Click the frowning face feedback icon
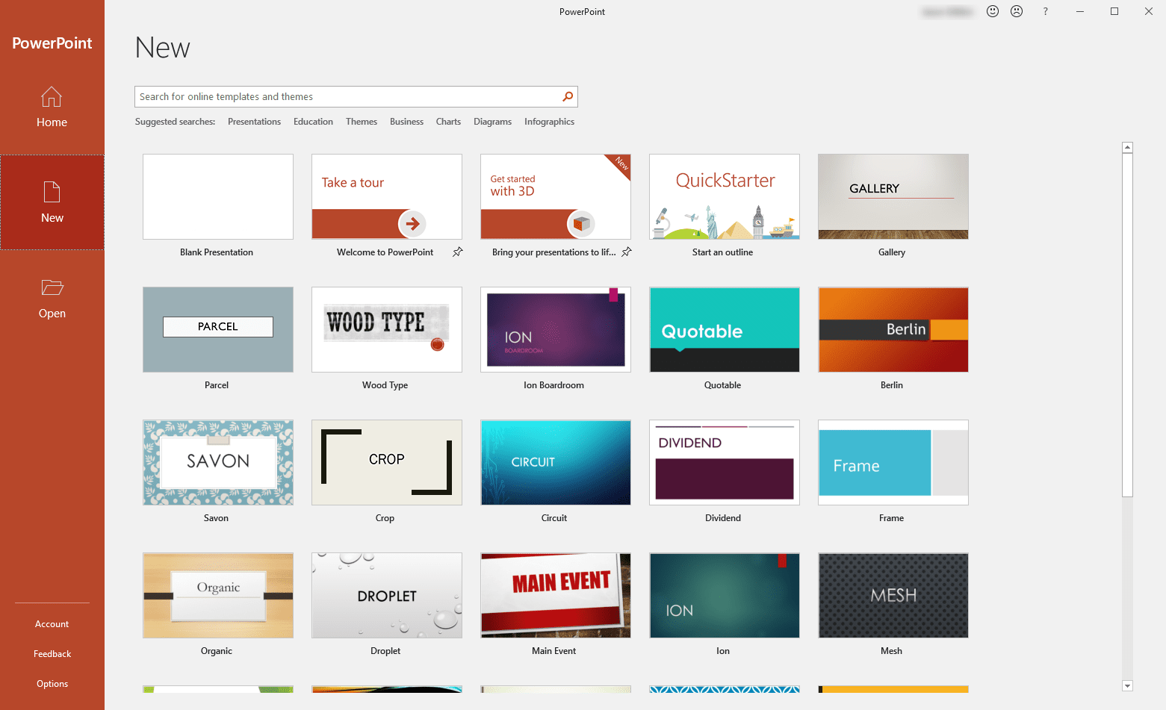This screenshot has height=710, width=1166. (1017, 11)
